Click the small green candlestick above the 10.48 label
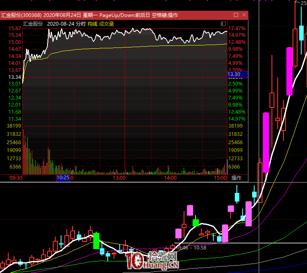The height and width of the screenshot is (273, 307). [x=196, y=223]
